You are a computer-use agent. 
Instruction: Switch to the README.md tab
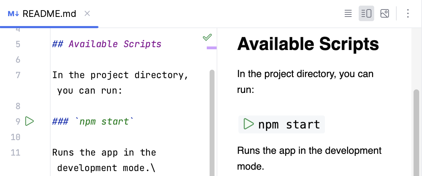pos(49,14)
